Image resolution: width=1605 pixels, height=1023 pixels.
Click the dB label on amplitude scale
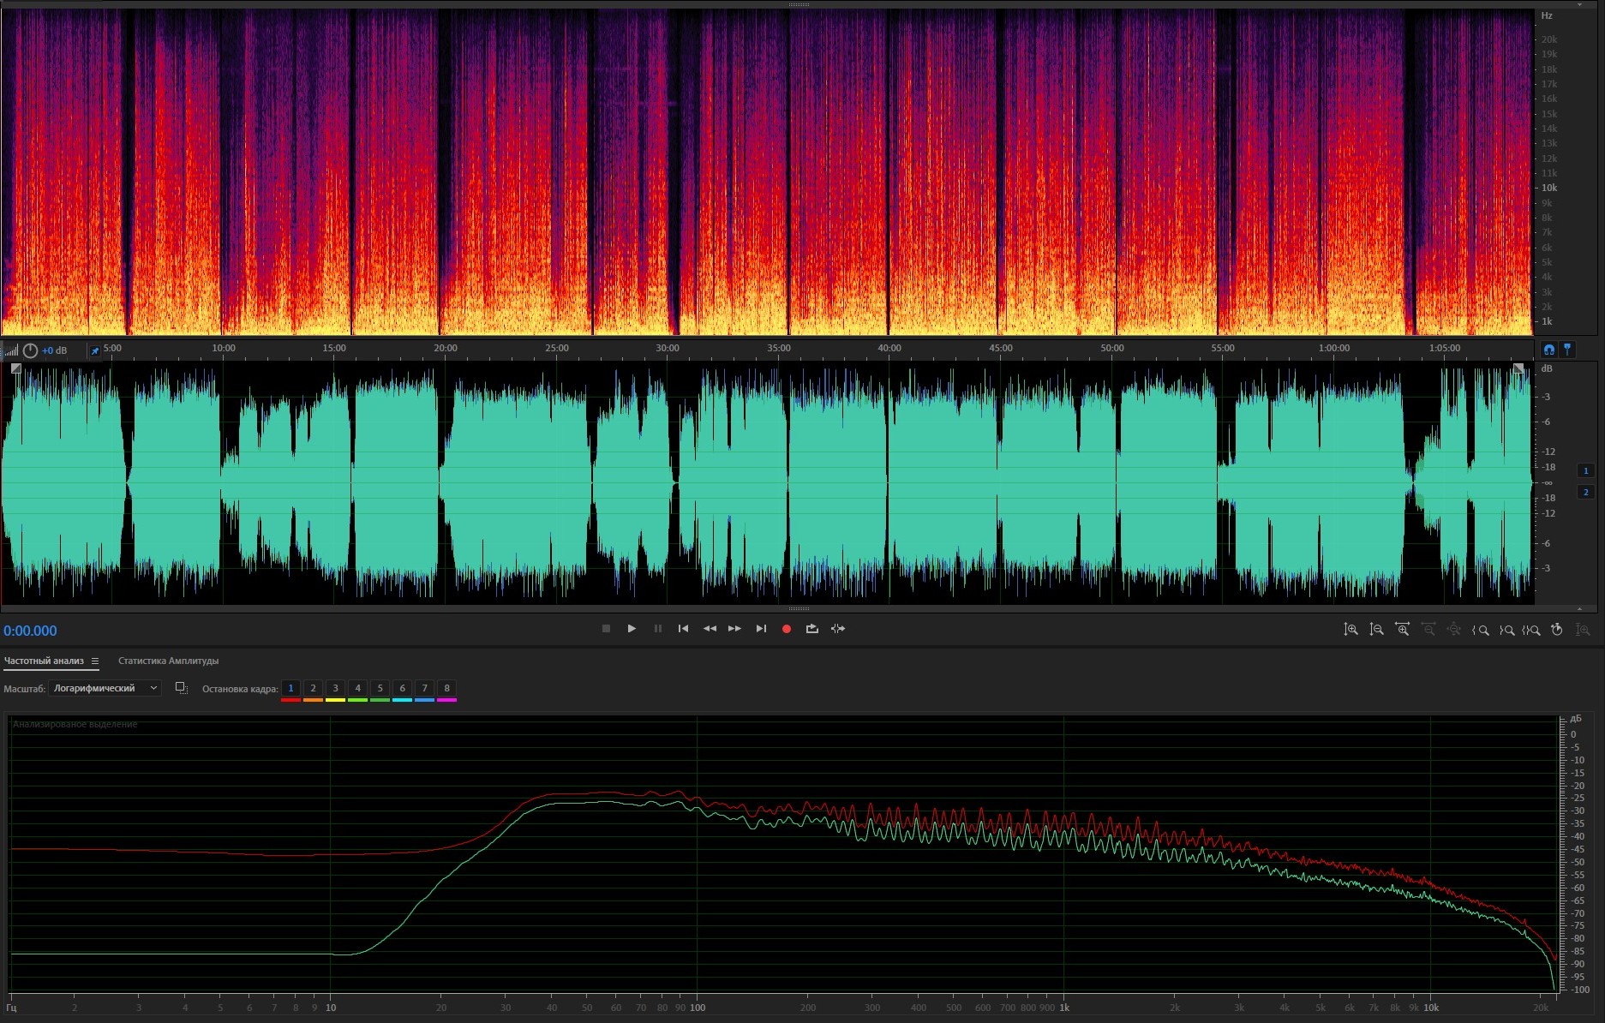[x=1547, y=368]
